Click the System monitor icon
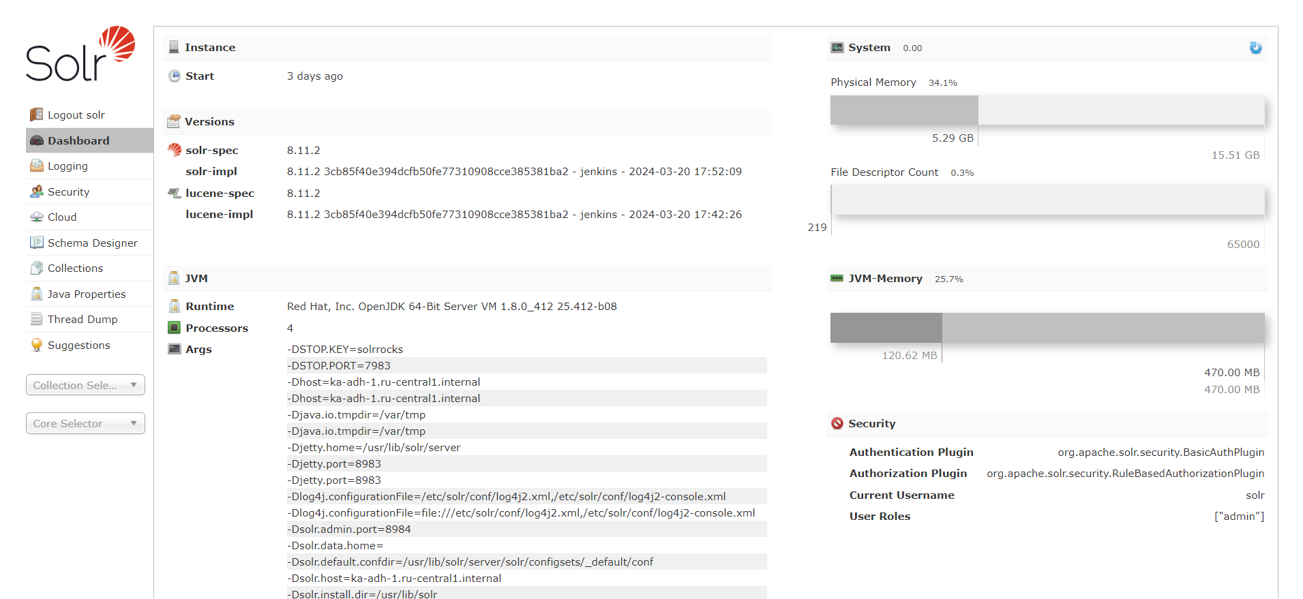 pos(837,48)
